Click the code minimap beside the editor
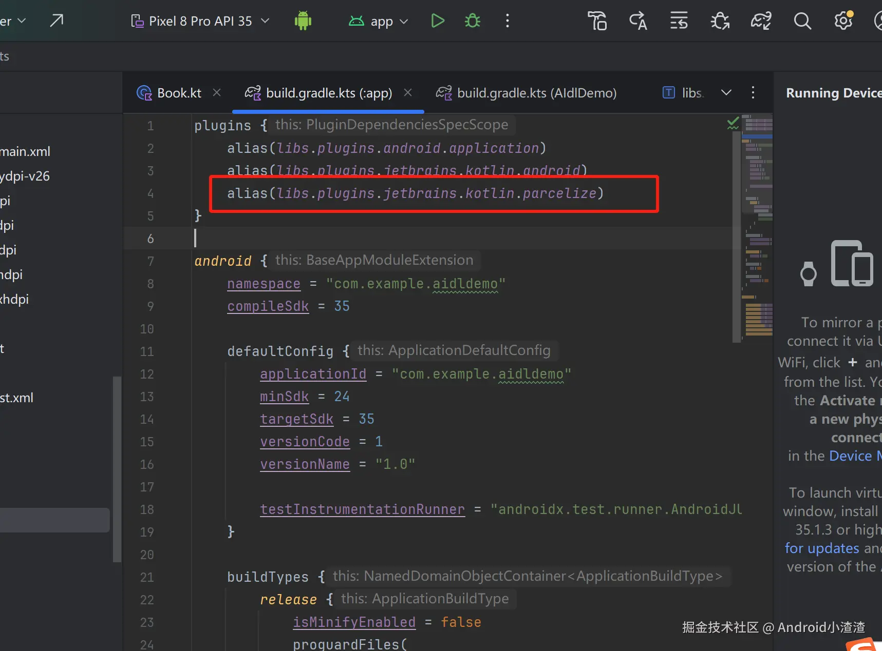The height and width of the screenshot is (651, 882). coord(757,226)
